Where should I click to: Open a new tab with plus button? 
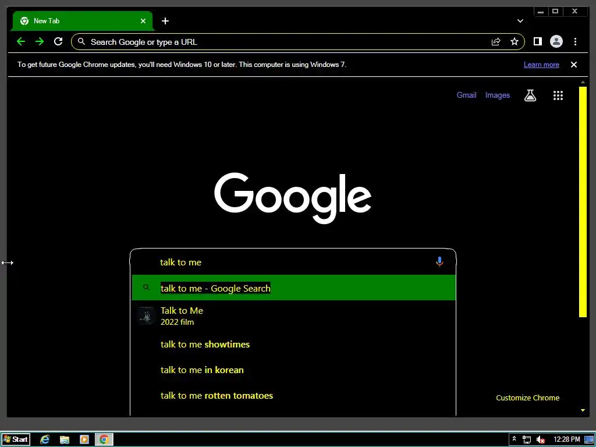(165, 21)
